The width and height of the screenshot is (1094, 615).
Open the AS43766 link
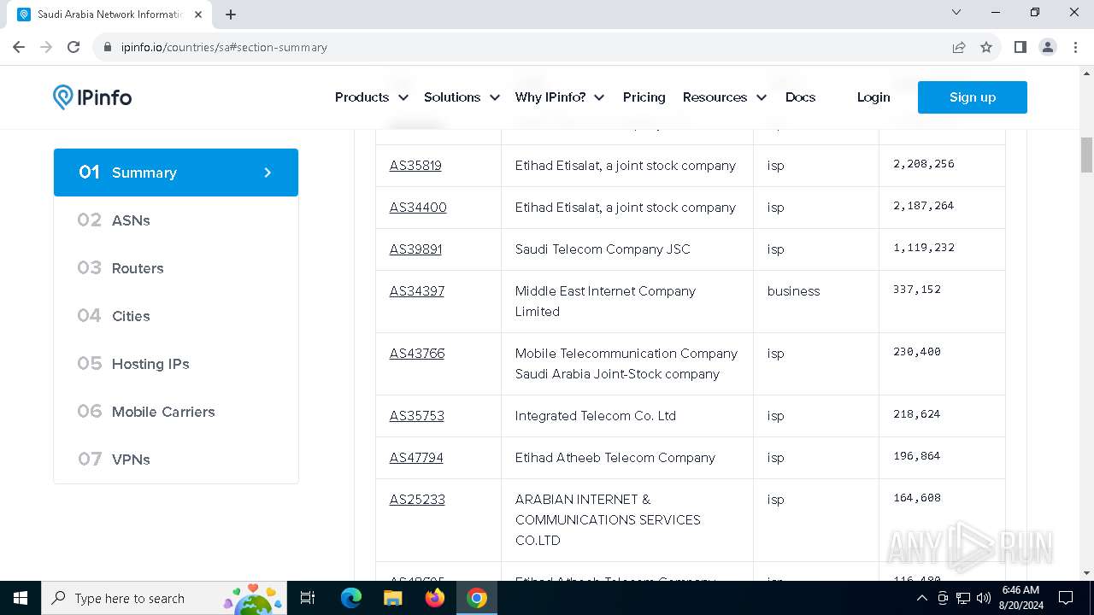(417, 354)
